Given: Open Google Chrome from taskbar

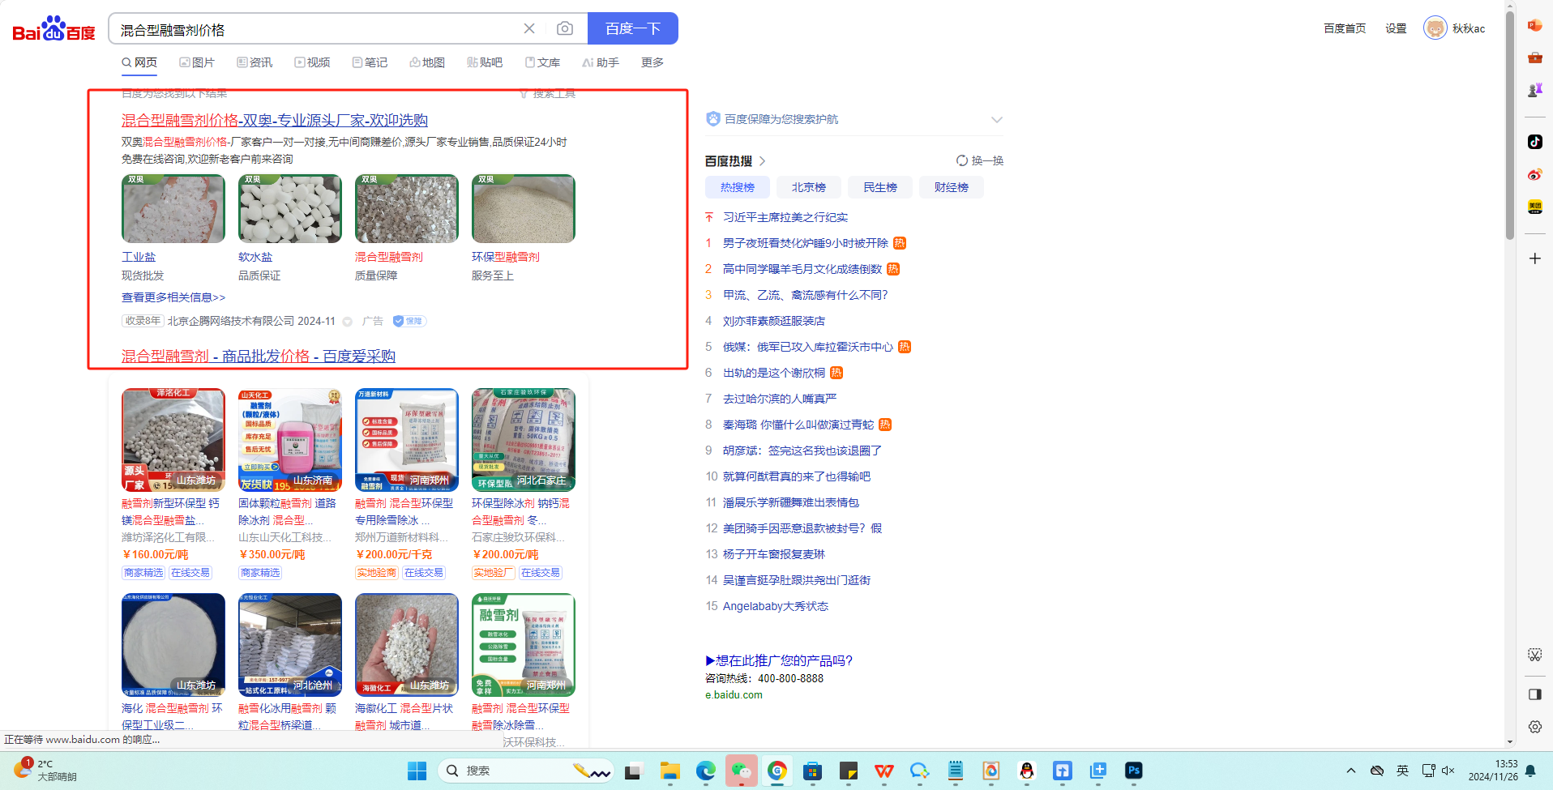Looking at the screenshot, I should (776, 771).
